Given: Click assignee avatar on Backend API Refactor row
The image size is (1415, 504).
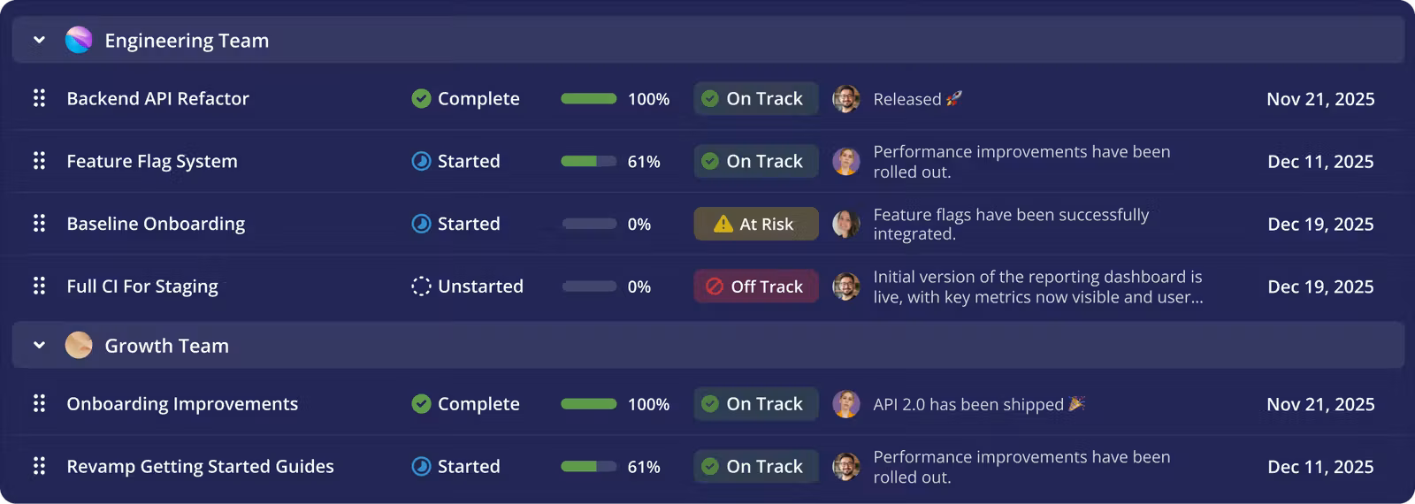Looking at the screenshot, I should 846,98.
